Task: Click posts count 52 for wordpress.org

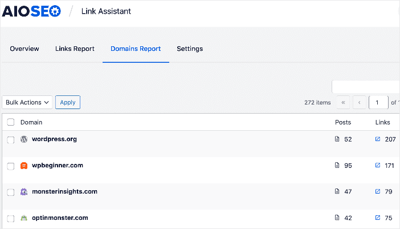Action: tap(348, 139)
